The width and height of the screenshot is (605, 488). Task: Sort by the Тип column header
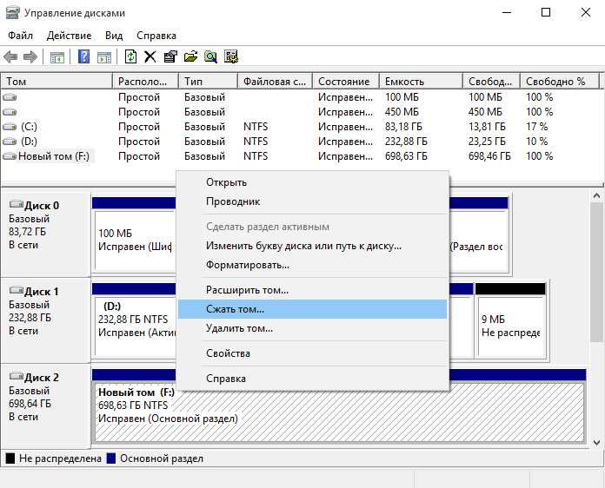(208, 82)
